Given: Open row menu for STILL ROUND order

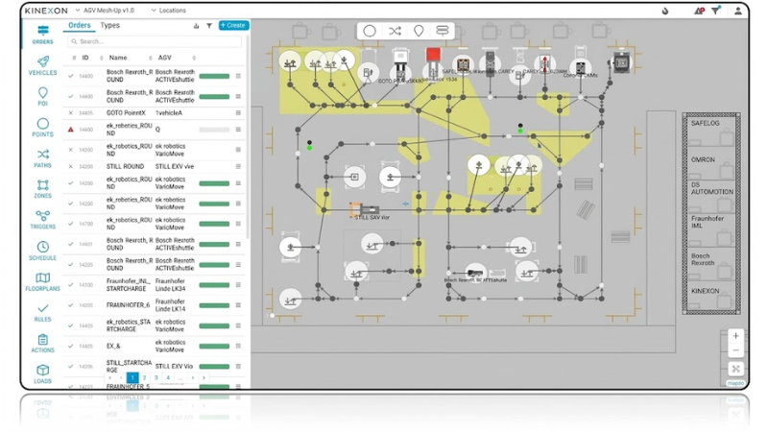Looking at the screenshot, I should (x=238, y=166).
